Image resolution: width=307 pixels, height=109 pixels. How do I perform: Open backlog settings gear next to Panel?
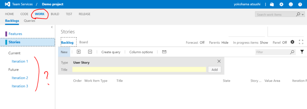coord(292,42)
